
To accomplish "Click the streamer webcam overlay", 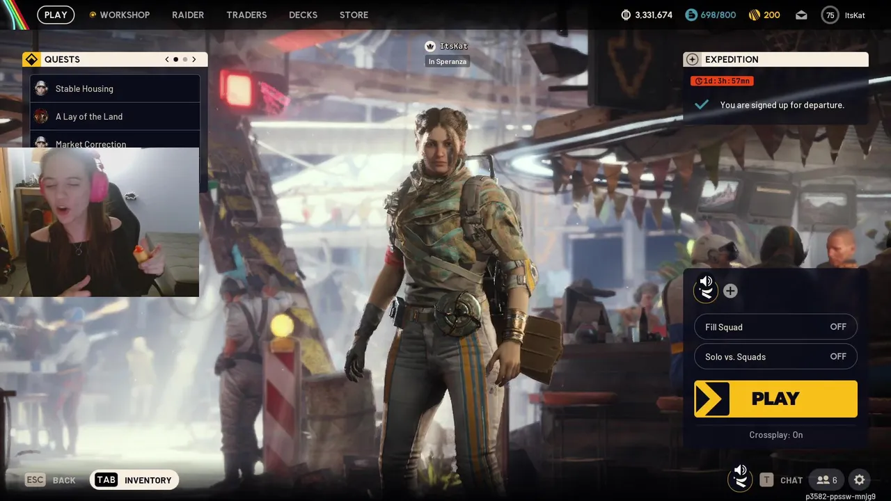I will coord(100,222).
